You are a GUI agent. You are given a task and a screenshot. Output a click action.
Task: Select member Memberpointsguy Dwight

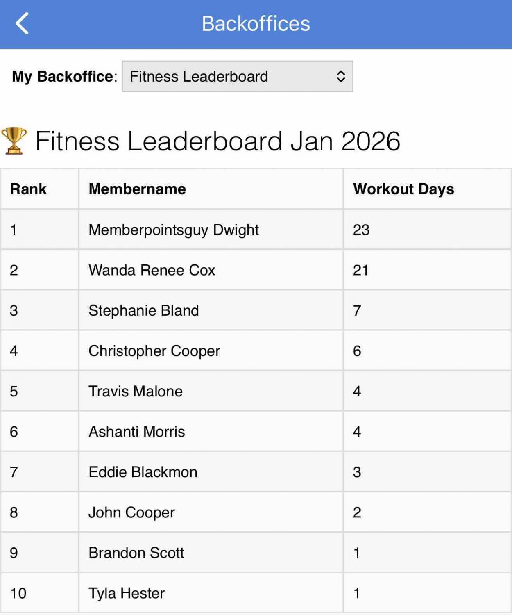pyautogui.click(x=174, y=230)
